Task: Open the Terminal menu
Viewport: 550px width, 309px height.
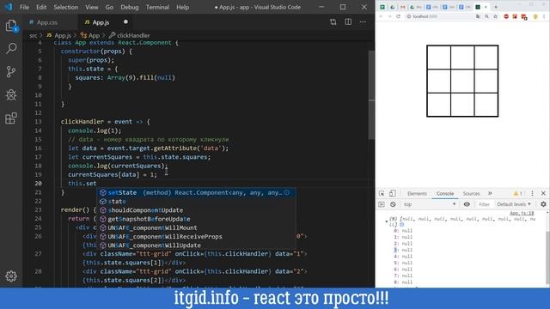Action: pyautogui.click(x=157, y=7)
